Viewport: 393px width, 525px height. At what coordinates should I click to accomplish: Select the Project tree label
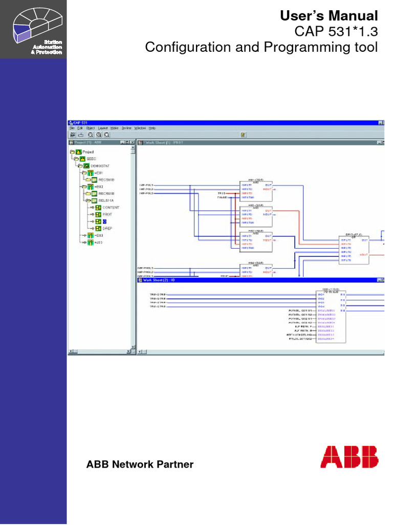(88, 152)
